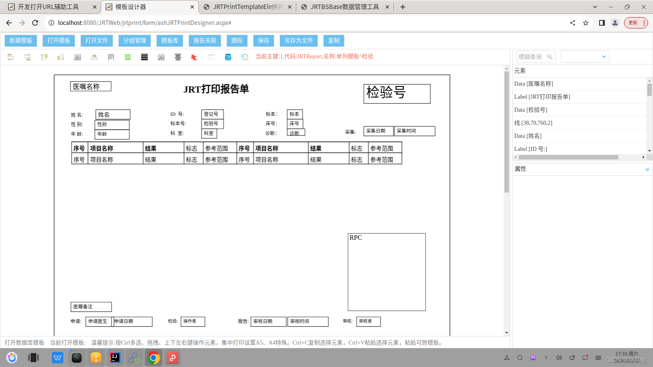Click the gray text-lines page icon

[x=111, y=57]
